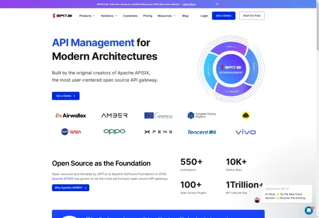
Task: Open the Apache APISIX text link
Action: (x=62, y=179)
